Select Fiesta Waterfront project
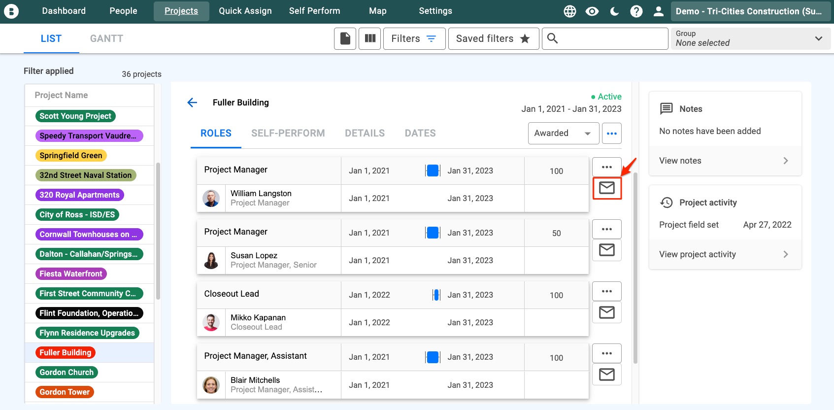The height and width of the screenshot is (410, 834). 71,273
